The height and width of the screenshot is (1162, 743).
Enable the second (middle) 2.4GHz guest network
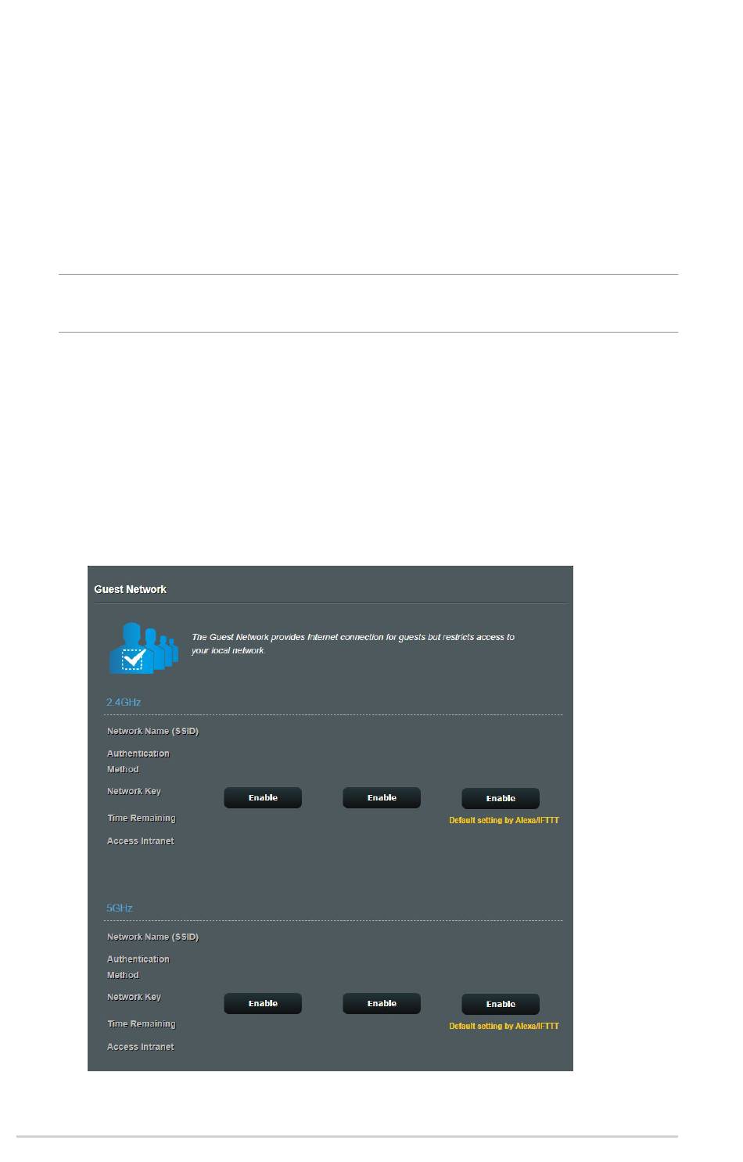click(382, 797)
